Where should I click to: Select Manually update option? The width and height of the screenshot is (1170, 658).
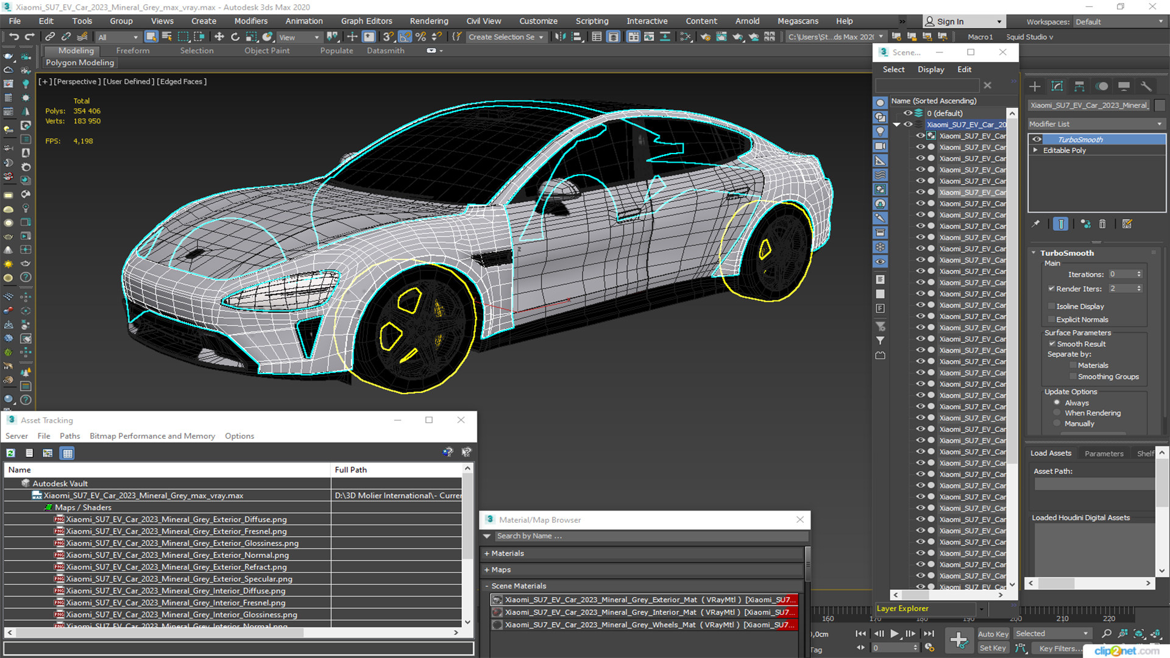coord(1057,424)
